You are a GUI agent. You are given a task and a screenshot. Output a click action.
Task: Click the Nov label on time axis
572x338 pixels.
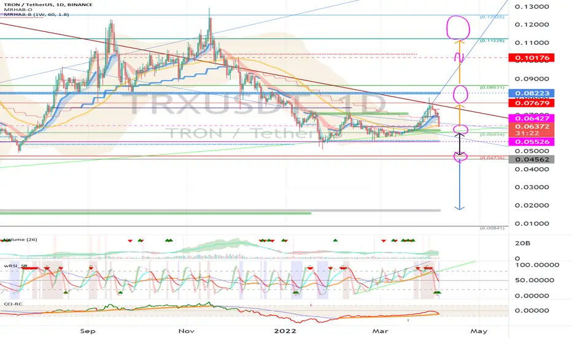click(x=186, y=331)
